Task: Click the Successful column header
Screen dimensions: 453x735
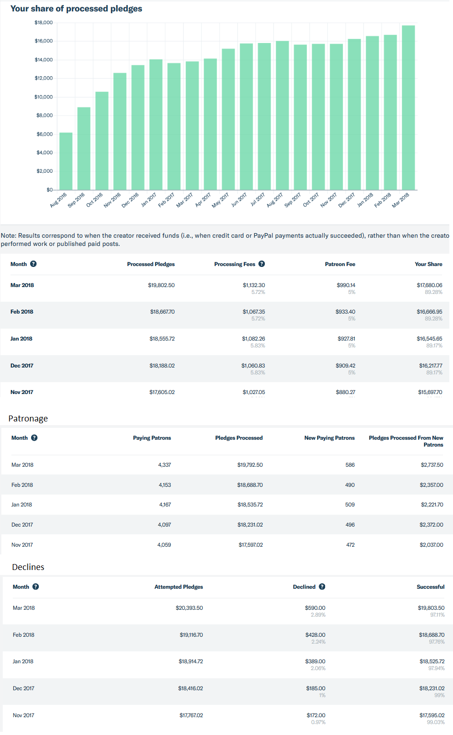Action: (430, 587)
